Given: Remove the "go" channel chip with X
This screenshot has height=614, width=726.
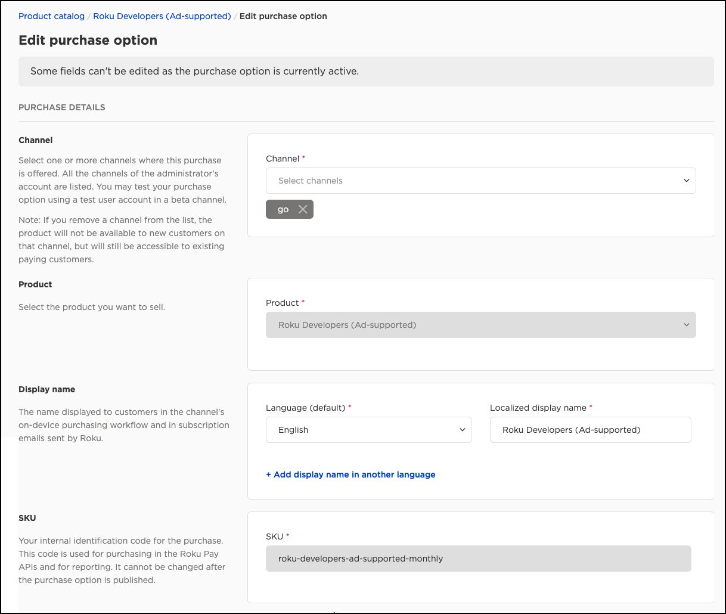Looking at the screenshot, I should click(x=303, y=209).
